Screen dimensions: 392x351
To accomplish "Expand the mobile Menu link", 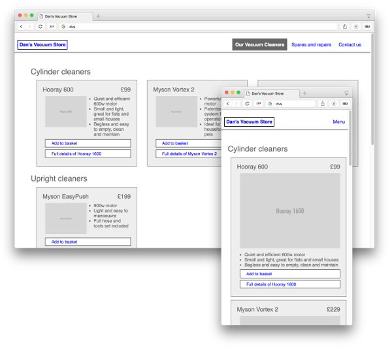I will click(x=338, y=122).
